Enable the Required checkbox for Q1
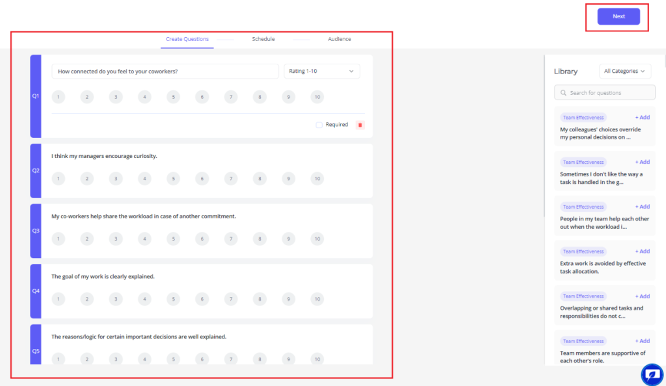This screenshot has width=666, height=386. pos(319,125)
